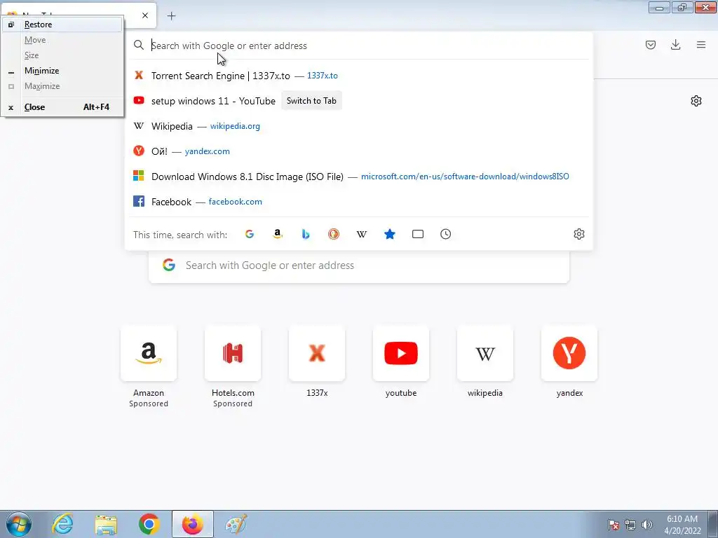Open Windows Explorer from taskbar
718x538 pixels.
[106, 524]
